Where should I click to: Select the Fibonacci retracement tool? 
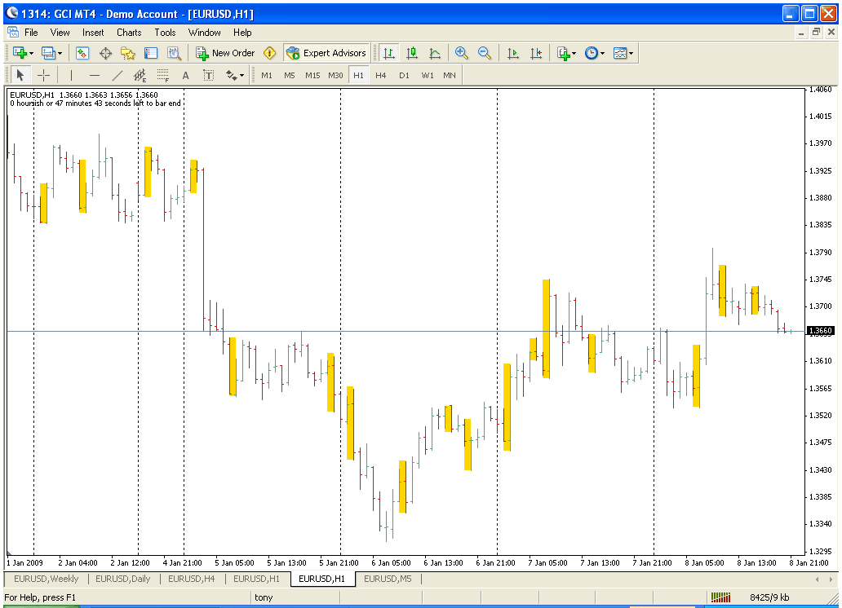tap(162, 75)
